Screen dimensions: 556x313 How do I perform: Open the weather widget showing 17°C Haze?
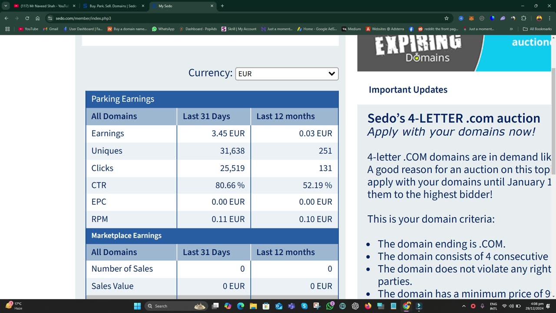pyautogui.click(x=14, y=306)
